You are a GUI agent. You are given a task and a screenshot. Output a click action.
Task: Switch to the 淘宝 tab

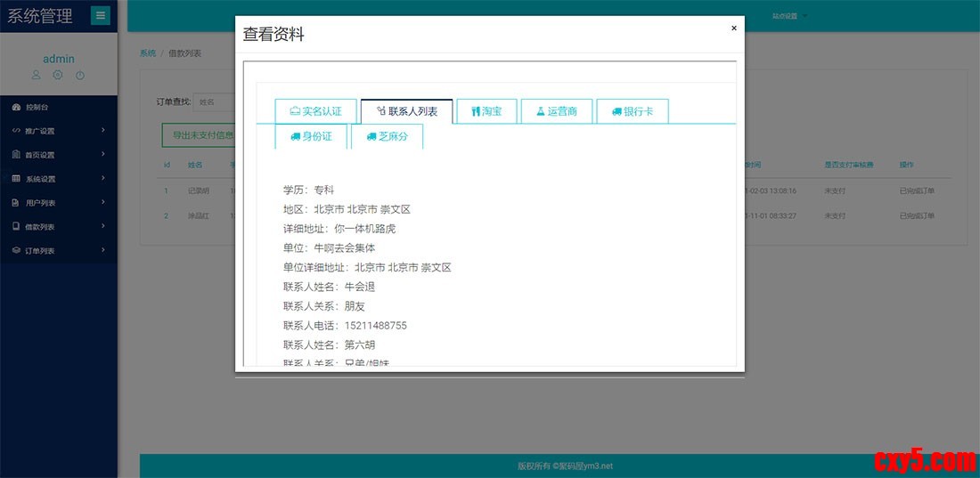[486, 111]
